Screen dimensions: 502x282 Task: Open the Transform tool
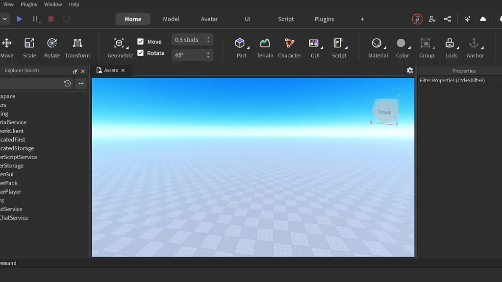tap(77, 47)
